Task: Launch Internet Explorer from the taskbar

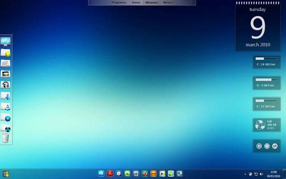Action: point(118,174)
